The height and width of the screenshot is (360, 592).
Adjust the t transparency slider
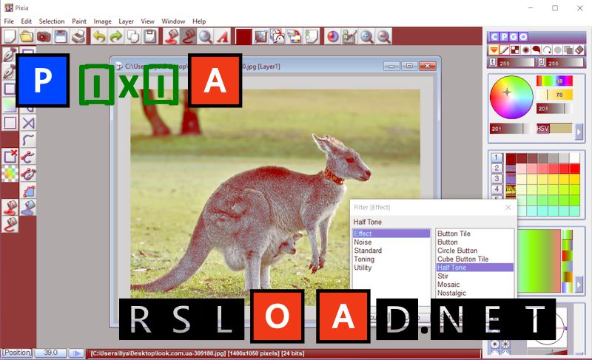coord(516,63)
